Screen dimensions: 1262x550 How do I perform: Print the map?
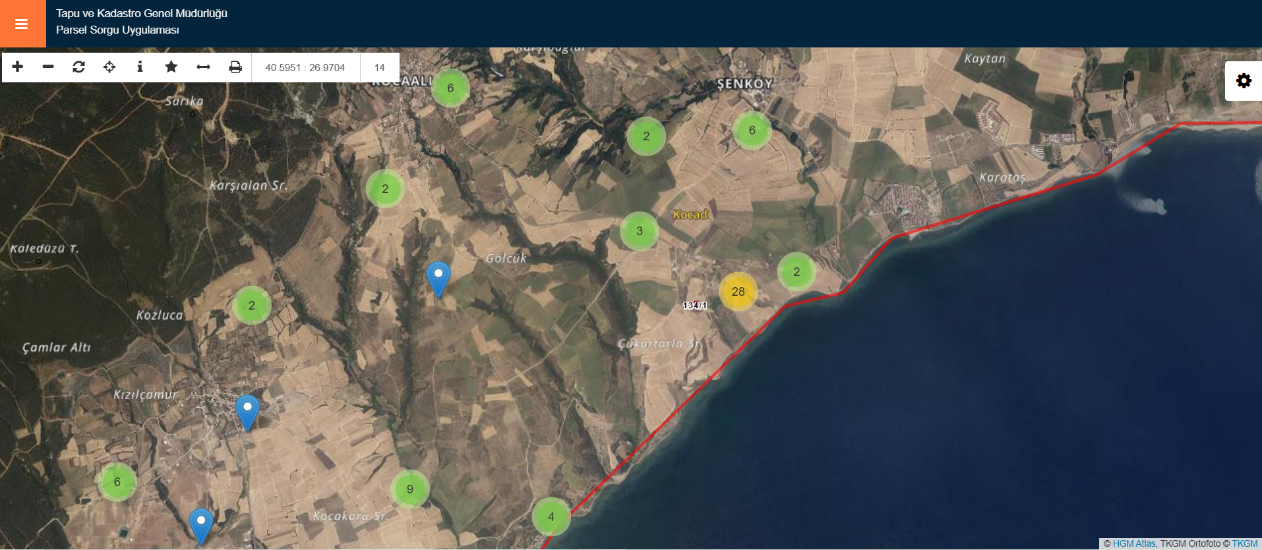click(x=235, y=67)
